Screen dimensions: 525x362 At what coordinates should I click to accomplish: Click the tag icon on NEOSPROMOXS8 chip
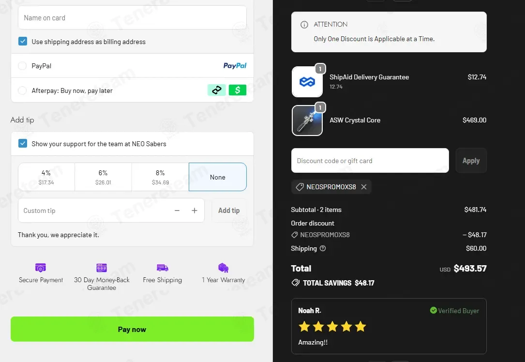300,187
